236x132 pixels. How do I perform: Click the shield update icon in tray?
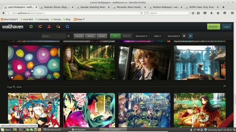[x=205, y=130]
